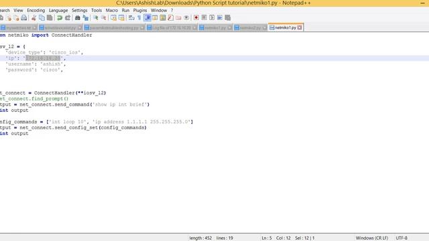Open the Encoding menu
The height and width of the screenshot is (241, 429).
click(36, 11)
